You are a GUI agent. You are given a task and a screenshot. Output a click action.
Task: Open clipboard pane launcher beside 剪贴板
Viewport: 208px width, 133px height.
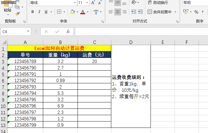pos(24,22)
